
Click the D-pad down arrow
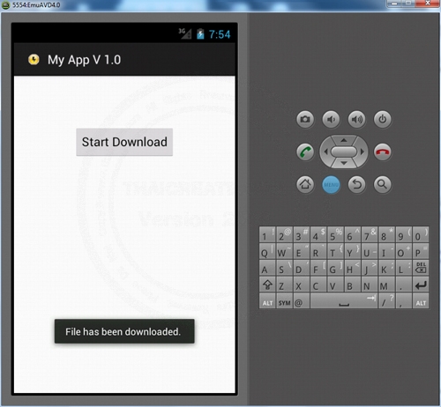tap(344, 163)
